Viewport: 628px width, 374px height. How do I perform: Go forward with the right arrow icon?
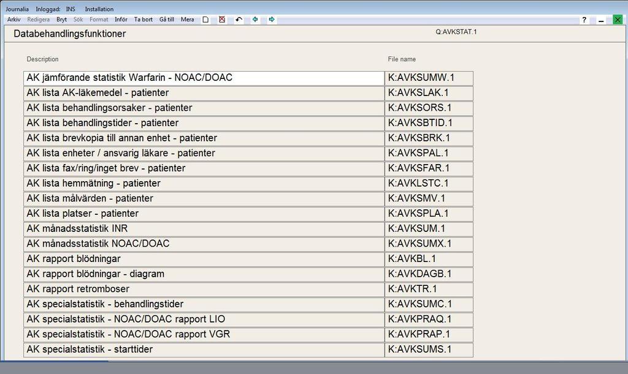272,20
